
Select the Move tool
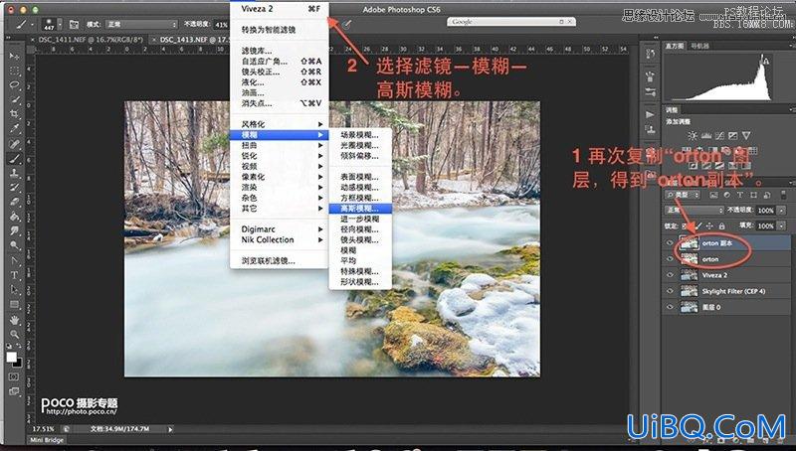(x=14, y=56)
